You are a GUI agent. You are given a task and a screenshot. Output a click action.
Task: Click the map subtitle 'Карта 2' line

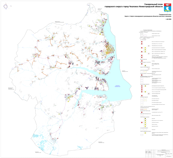coord(148,16)
